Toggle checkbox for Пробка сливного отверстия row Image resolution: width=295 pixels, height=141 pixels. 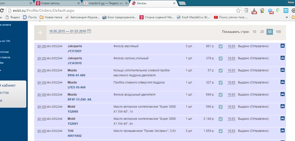click(x=221, y=83)
